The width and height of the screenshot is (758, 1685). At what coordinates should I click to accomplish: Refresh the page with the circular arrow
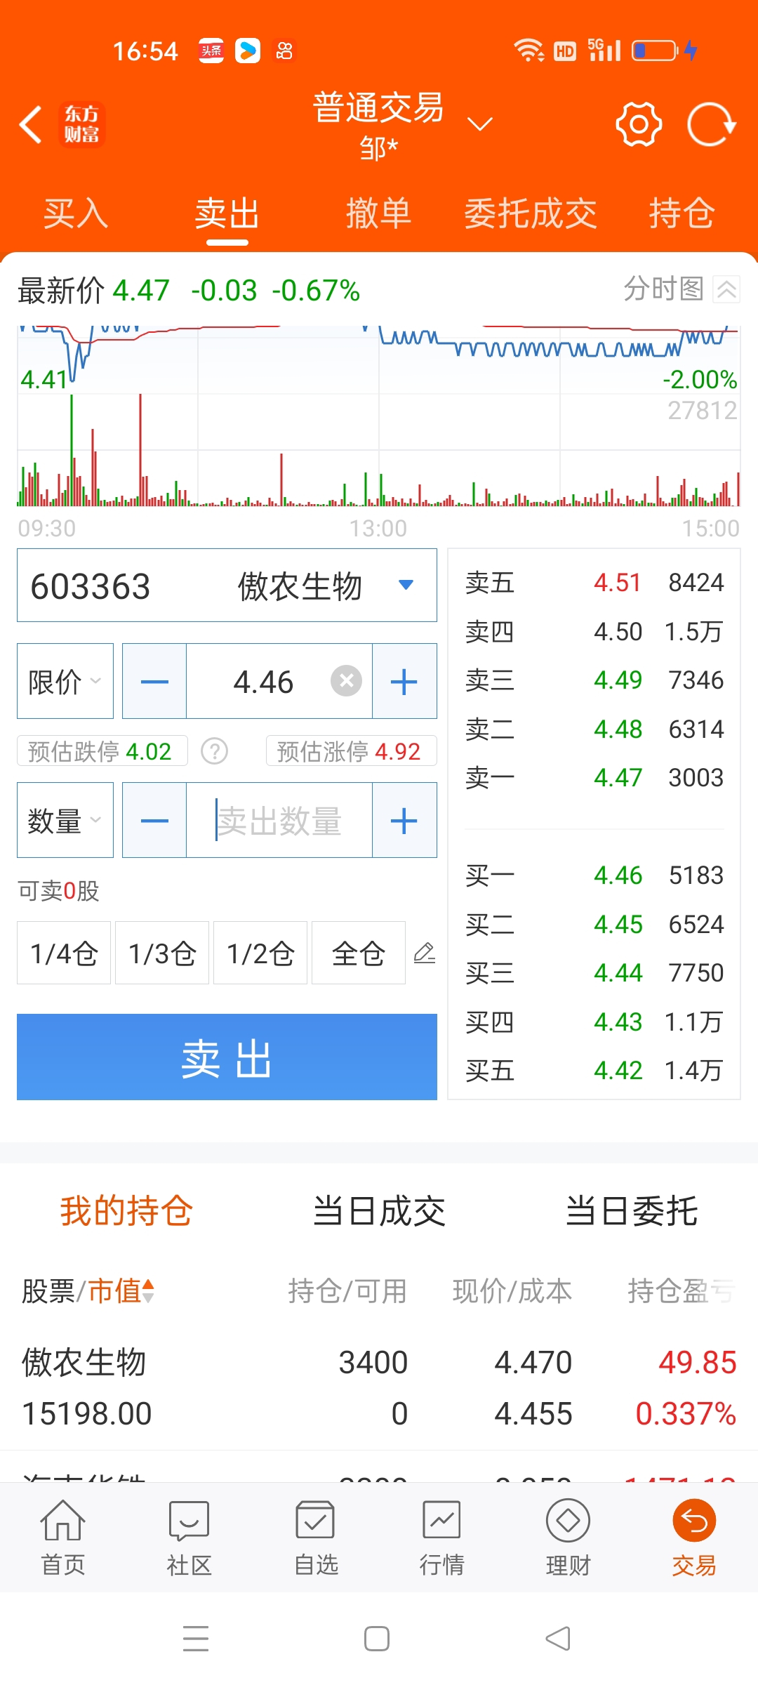(x=711, y=124)
